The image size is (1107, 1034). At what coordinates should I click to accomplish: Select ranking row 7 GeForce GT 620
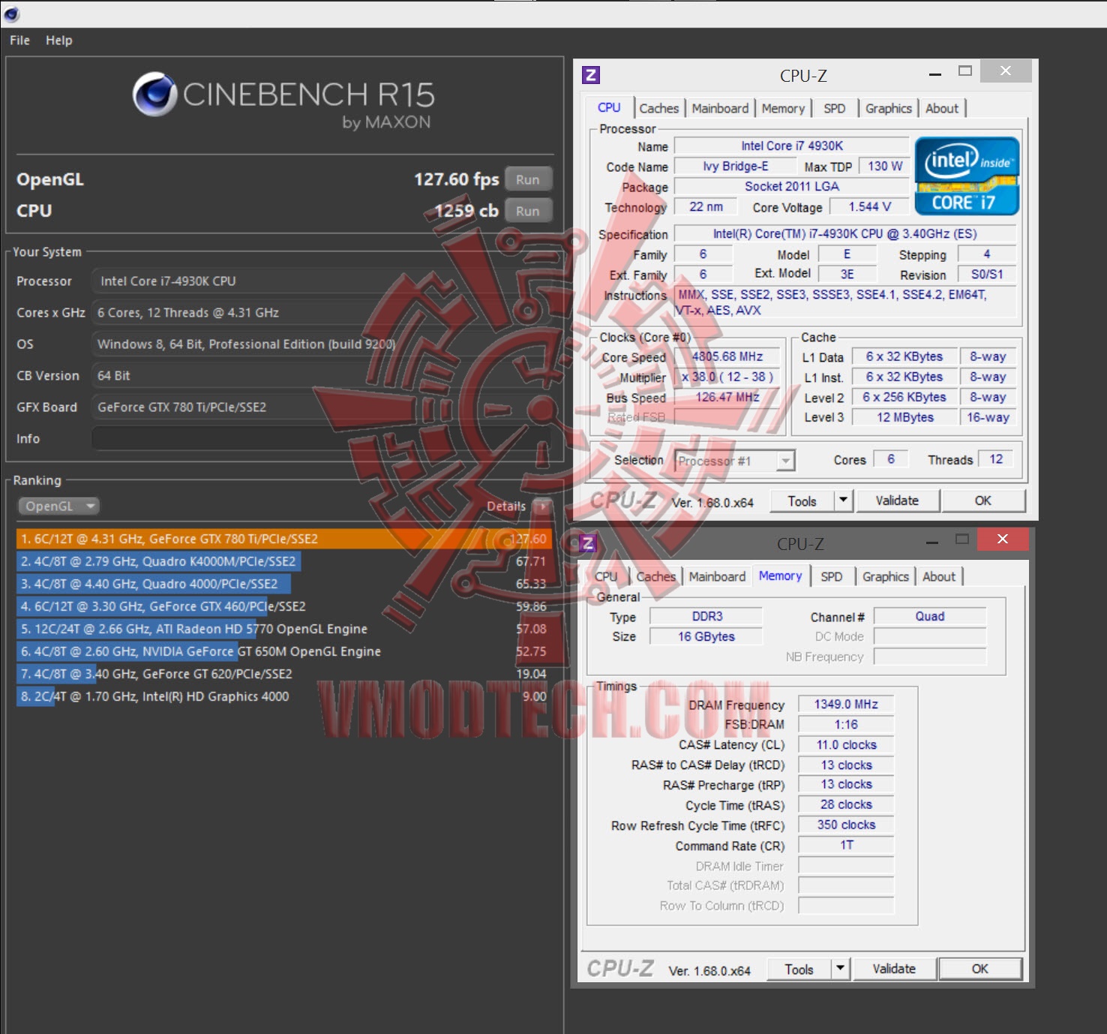point(284,674)
